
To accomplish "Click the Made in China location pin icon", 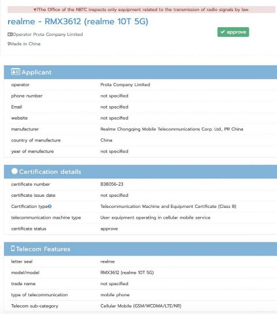I will pyautogui.click(x=9, y=44).
